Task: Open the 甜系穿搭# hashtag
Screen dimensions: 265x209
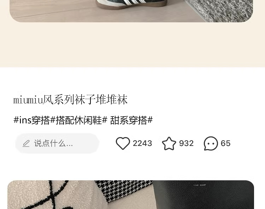Action: [x=131, y=120]
